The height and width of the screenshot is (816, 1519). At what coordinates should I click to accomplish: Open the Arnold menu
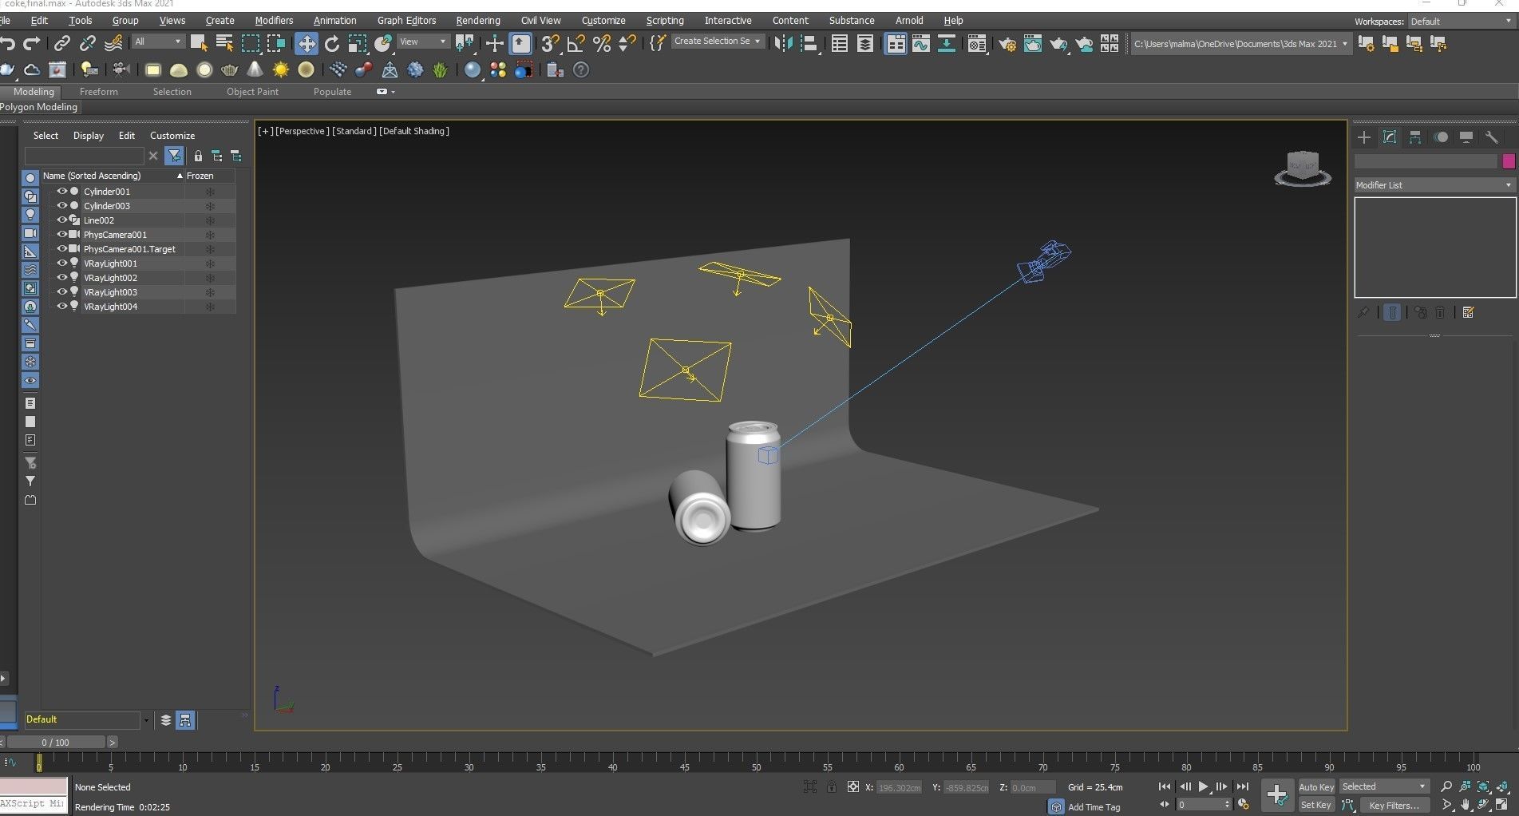click(x=909, y=21)
